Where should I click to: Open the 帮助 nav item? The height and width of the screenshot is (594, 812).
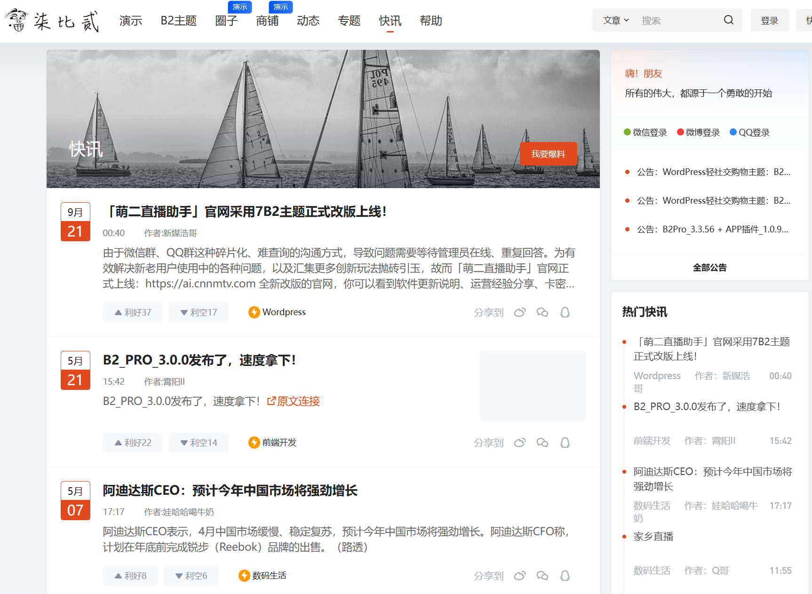pos(431,21)
